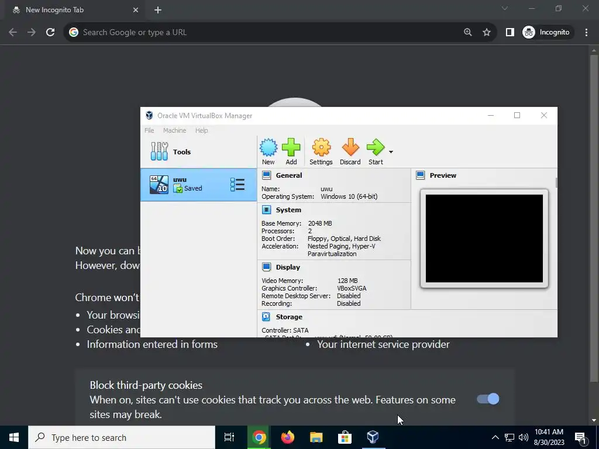Click Chrome back arrow

(13, 33)
